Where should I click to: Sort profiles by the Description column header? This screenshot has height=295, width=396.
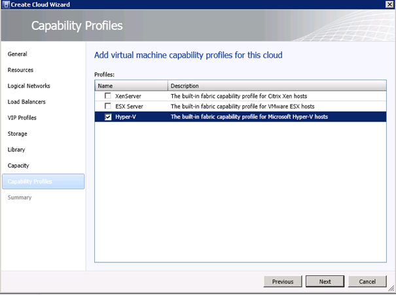coord(277,85)
